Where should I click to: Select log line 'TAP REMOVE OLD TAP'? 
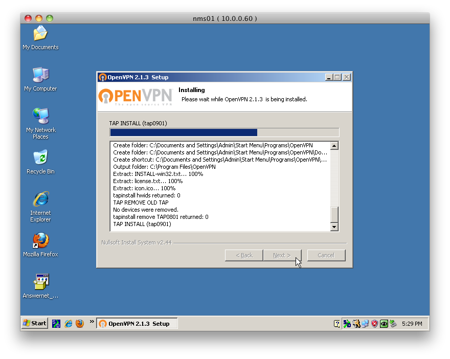[141, 203]
